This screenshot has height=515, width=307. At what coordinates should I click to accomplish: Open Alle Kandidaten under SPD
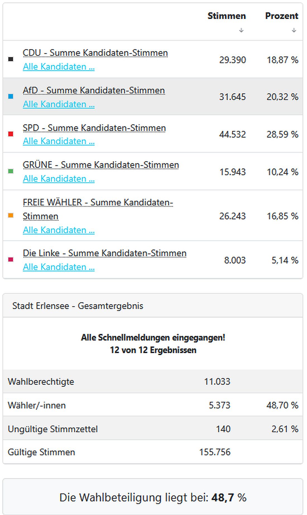[59, 141]
